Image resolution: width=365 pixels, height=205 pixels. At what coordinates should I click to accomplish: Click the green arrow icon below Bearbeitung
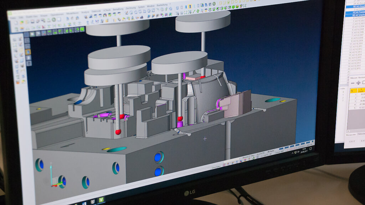166,9
